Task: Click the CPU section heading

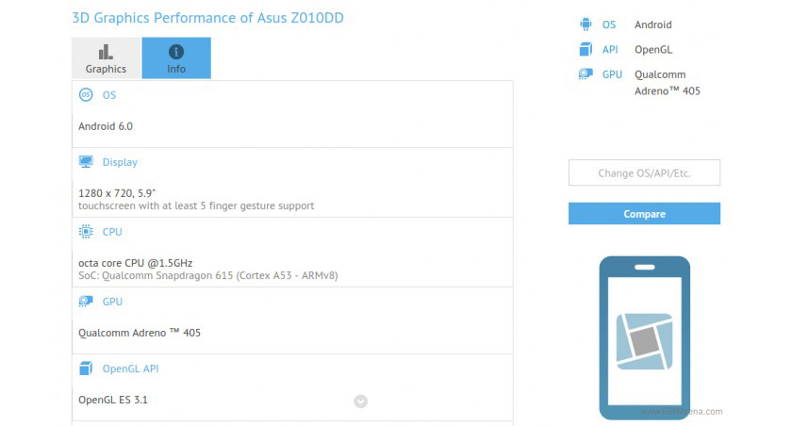Action: [112, 232]
